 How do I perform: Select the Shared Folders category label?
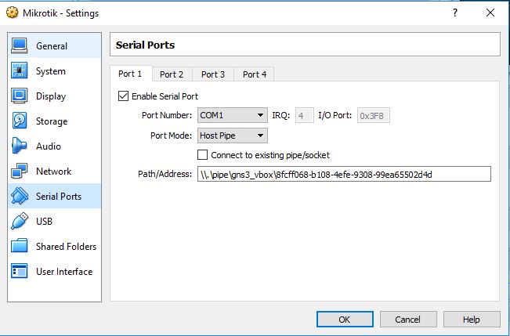(67, 247)
